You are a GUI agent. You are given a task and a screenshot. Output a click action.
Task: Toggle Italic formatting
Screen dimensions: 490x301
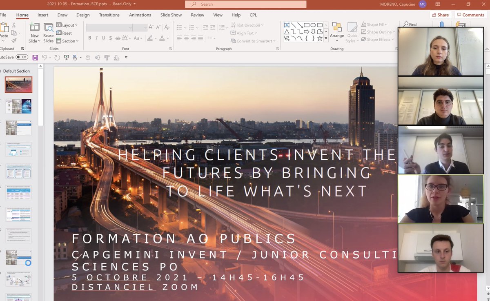[x=97, y=38]
